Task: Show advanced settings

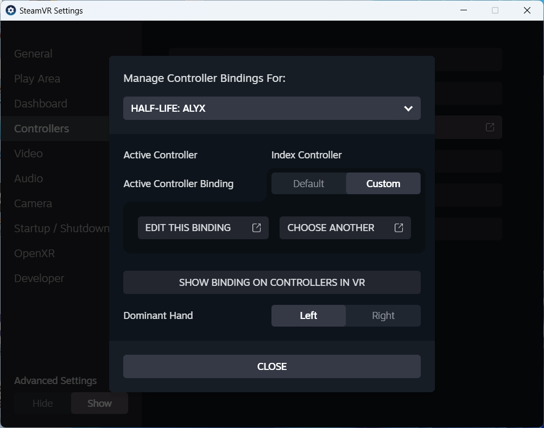Action: coord(99,403)
